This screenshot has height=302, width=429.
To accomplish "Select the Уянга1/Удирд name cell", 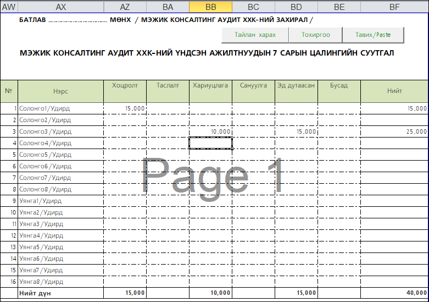I will (x=61, y=201).
